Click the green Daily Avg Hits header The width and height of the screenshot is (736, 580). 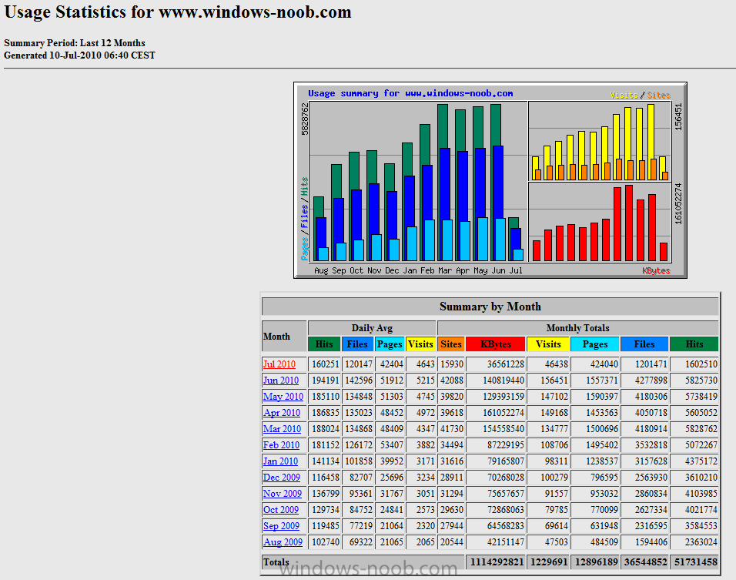coord(324,344)
